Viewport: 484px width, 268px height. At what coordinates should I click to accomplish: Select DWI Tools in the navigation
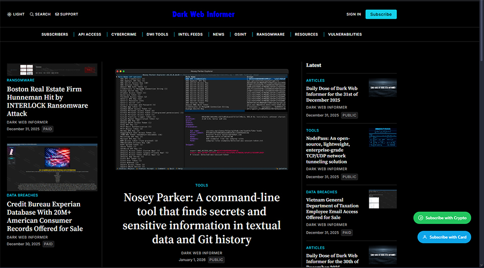(x=158, y=34)
